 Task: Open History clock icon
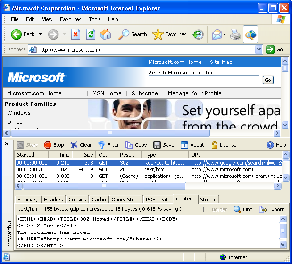coord(198,34)
